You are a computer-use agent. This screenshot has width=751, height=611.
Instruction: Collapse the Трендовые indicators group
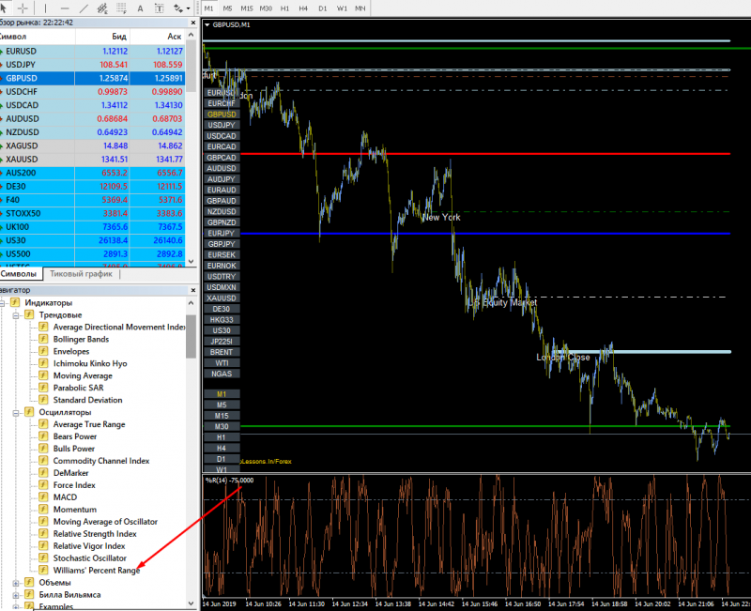pyautogui.click(x=16, y=315)
